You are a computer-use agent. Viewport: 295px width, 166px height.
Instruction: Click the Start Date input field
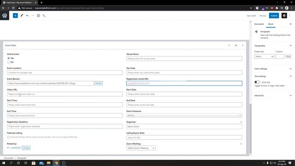pyautogui.click(x=184, y=94)
